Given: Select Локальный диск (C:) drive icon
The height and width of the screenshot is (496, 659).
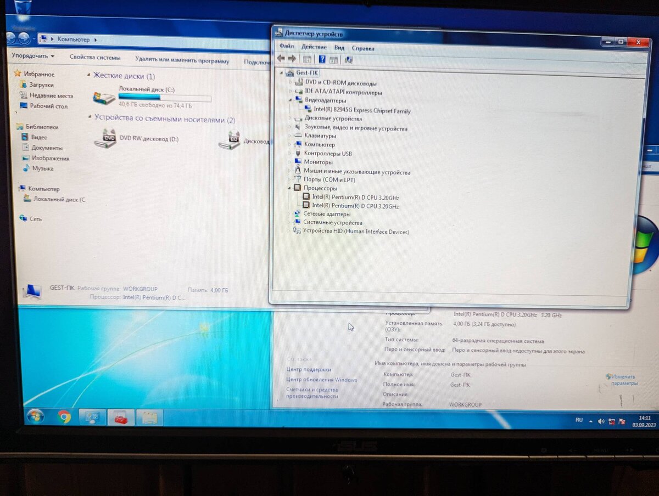Looking at the screenshot, I should tap(104, 98).
